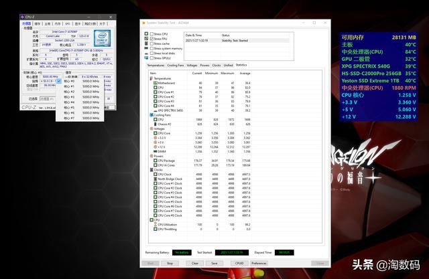Open the CPU-Z 已选择 processor selection dropdown

click(48, 99)
